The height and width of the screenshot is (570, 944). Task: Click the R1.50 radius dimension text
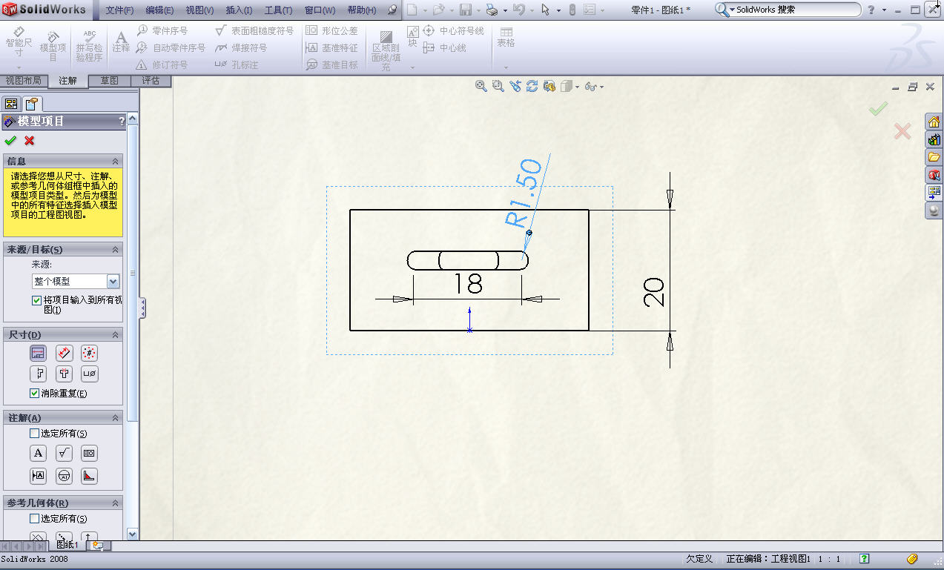pos(523,193)
